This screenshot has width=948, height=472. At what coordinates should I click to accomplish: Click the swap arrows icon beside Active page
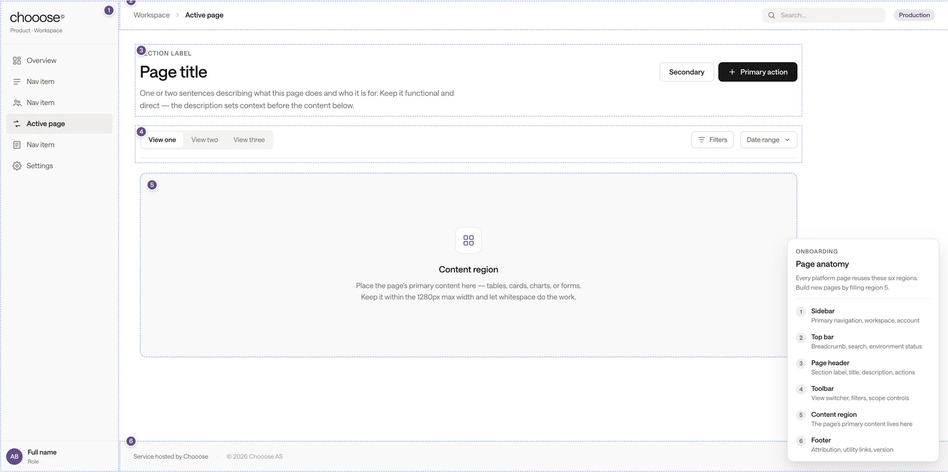[x=17, y=124]
